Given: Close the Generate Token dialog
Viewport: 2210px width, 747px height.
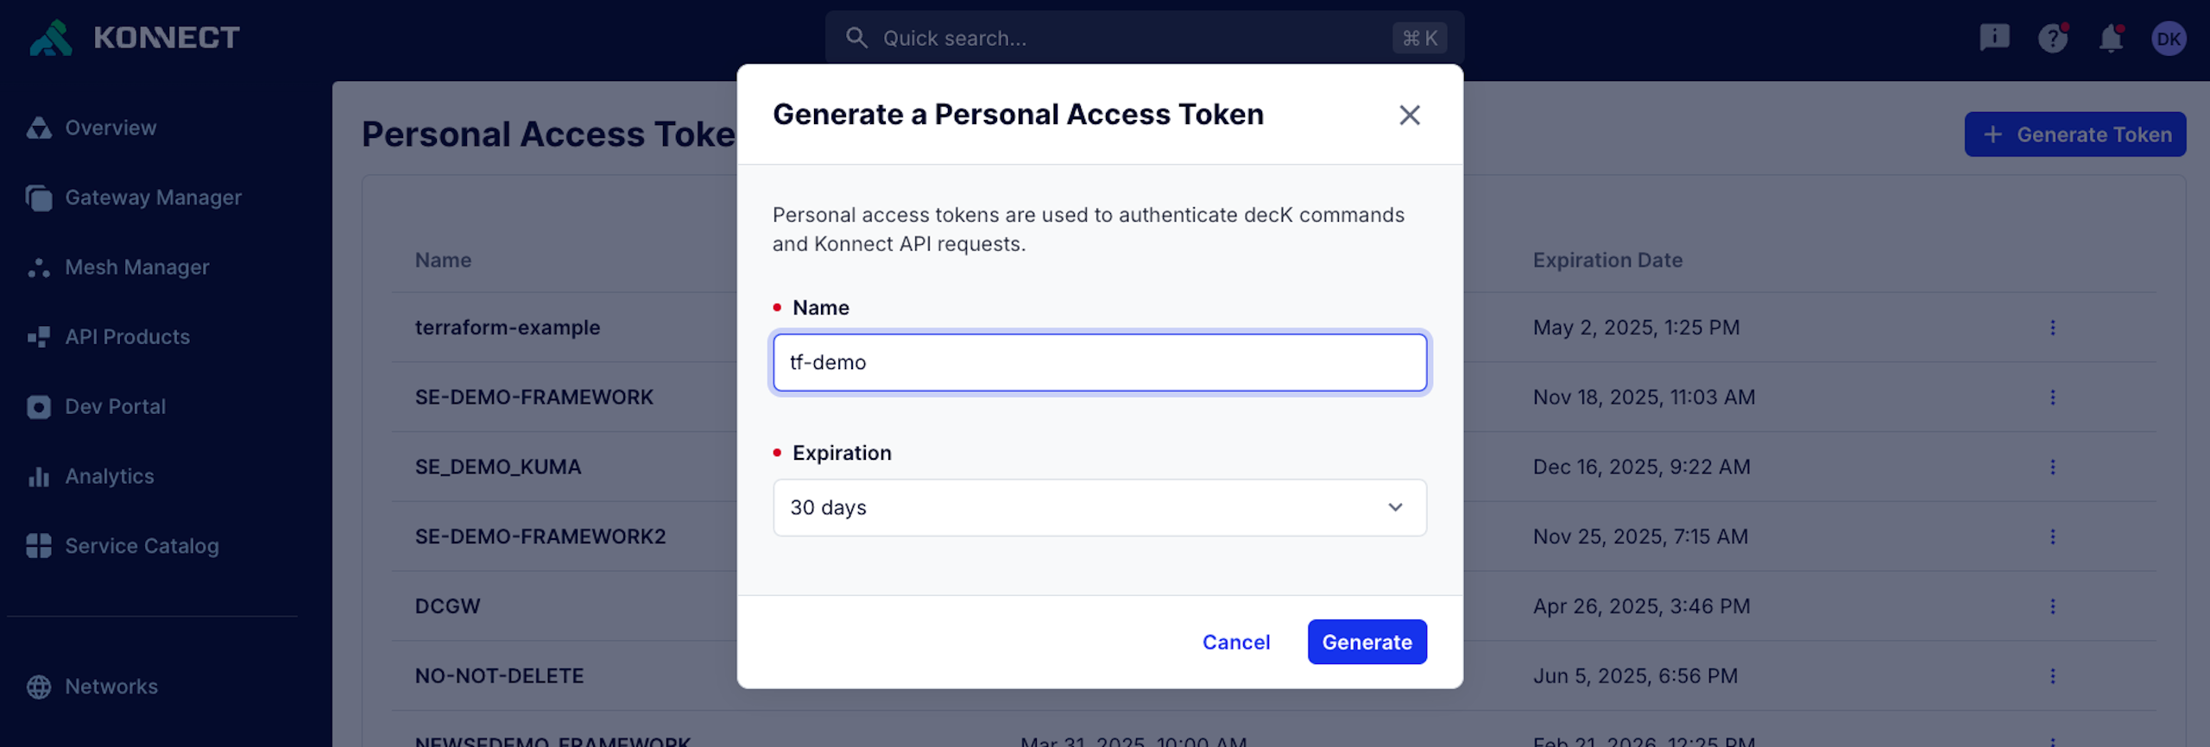Looking at the screenshot, I should (1409, 115).
